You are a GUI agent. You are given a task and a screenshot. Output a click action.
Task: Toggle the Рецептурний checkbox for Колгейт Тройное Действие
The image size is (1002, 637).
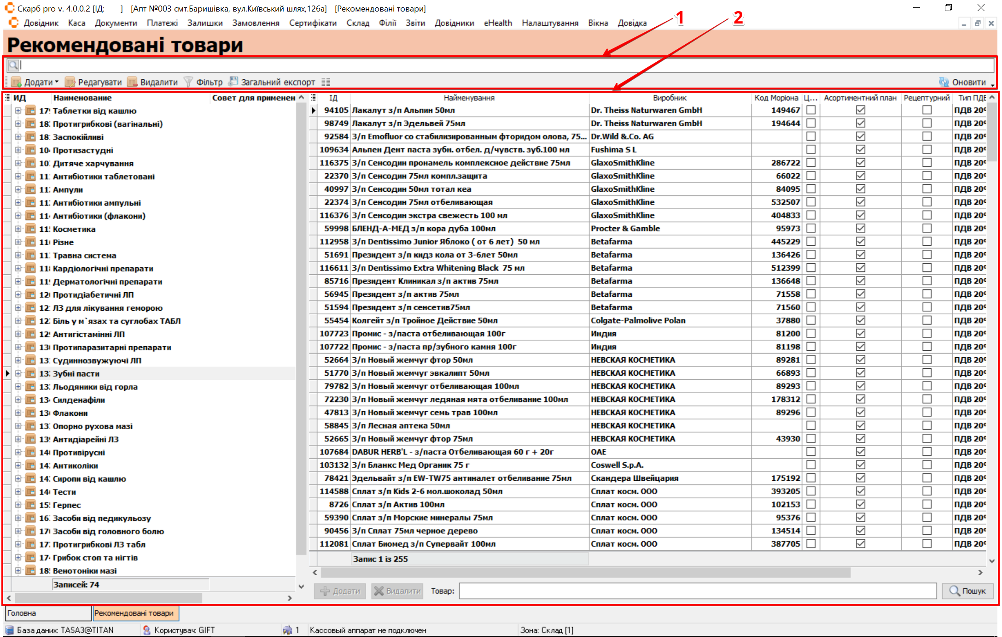click(927, 320)
